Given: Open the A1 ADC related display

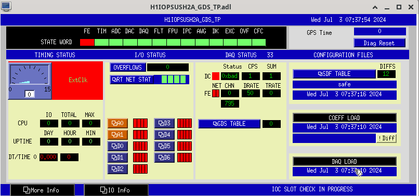Looking at the screenshot, I should pos(117,135).
